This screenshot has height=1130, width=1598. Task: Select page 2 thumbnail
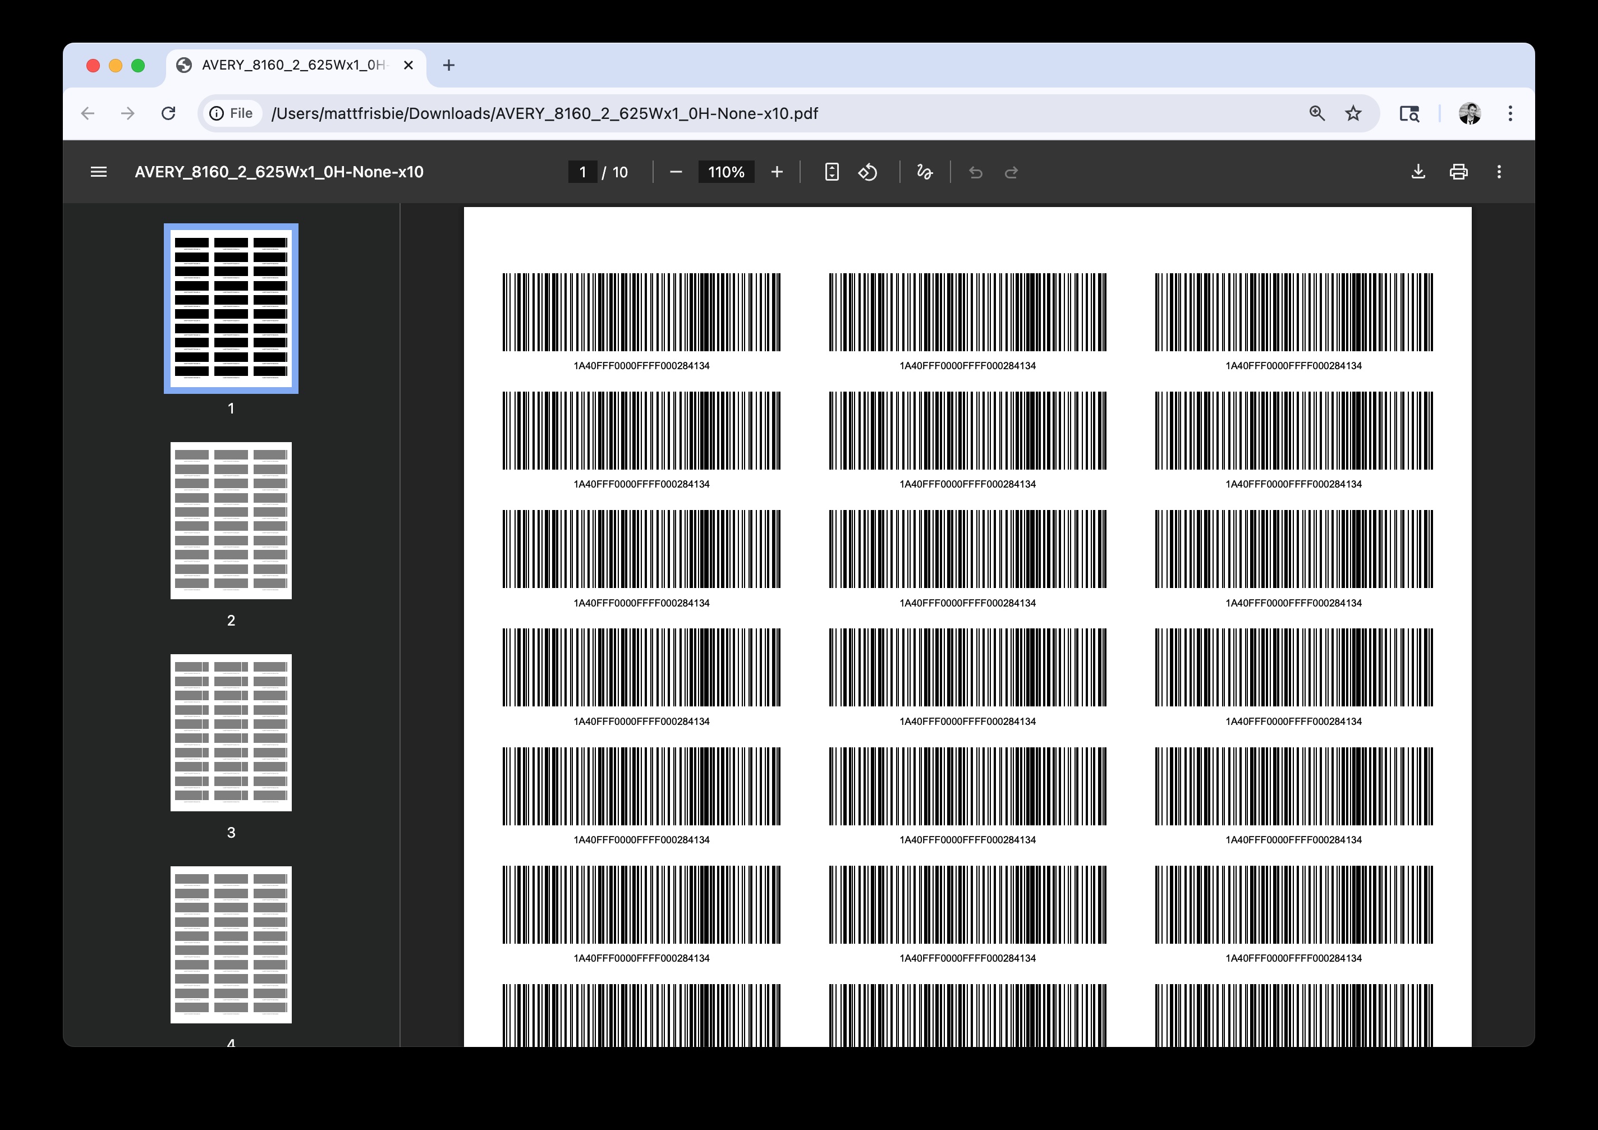point(231,521)
